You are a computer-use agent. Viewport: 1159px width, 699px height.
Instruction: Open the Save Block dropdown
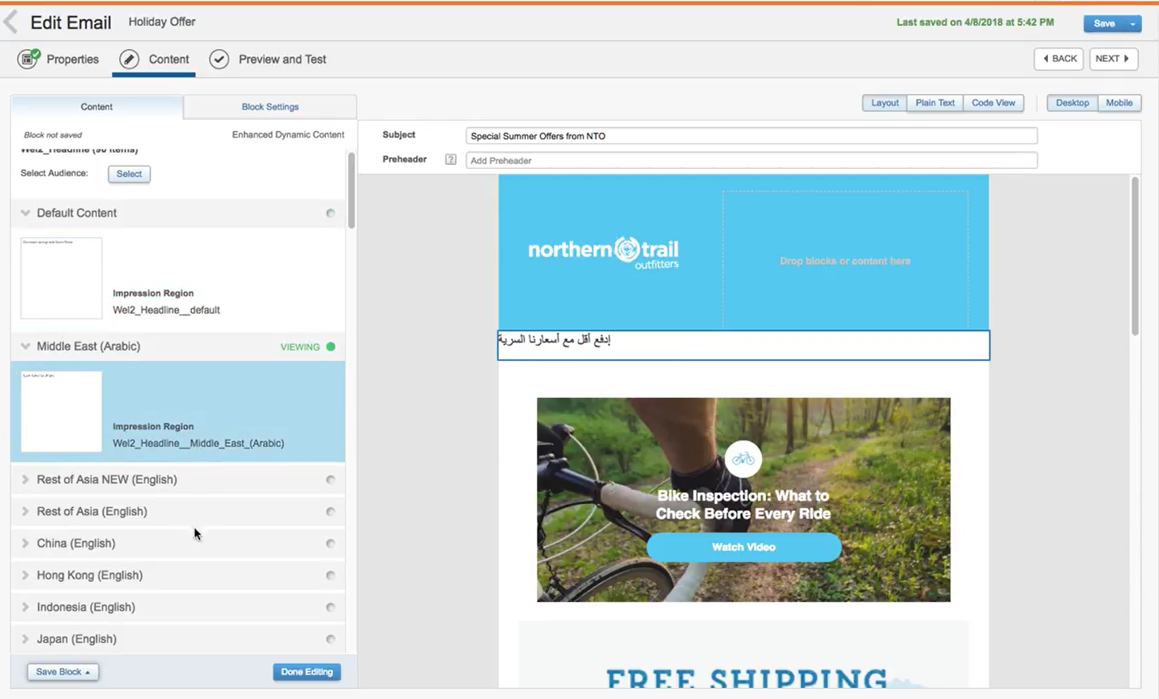[x=63, y=672]
